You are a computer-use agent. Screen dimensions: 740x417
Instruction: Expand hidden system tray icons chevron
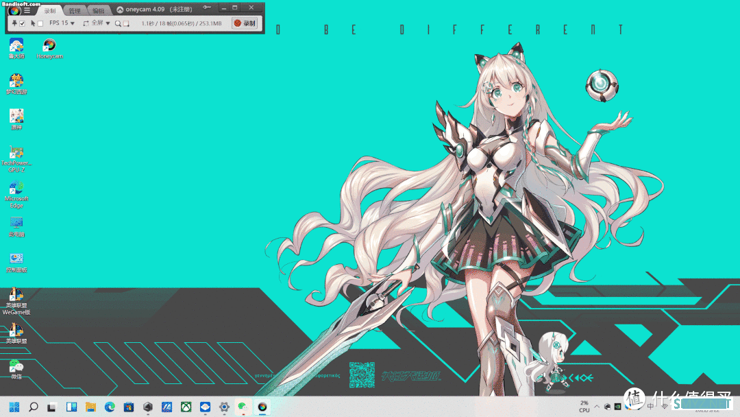coord(597,407)
